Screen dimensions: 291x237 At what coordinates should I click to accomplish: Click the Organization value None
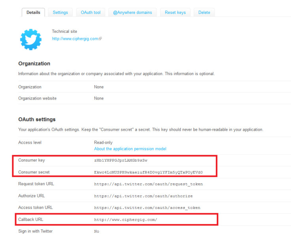click(99, 87)
